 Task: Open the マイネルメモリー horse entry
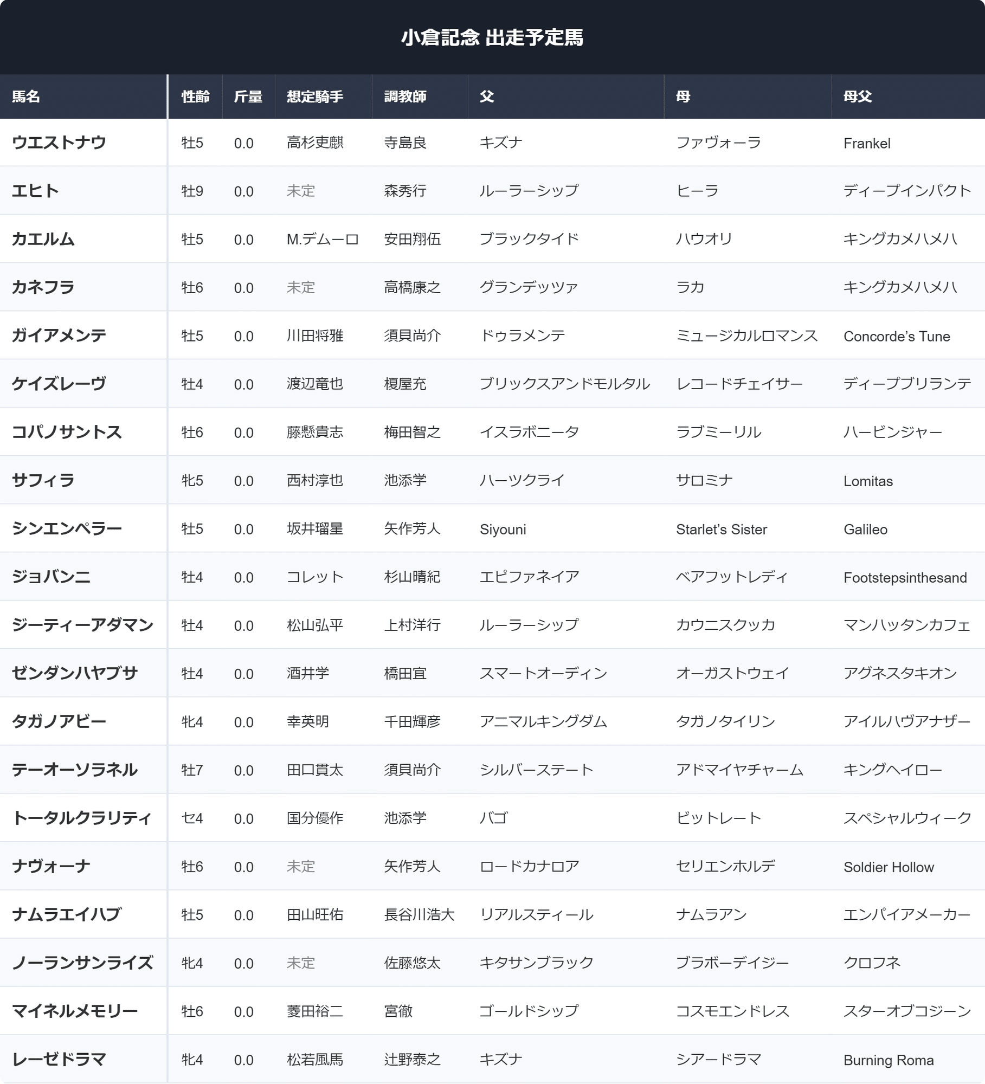tap(75, 1011)
